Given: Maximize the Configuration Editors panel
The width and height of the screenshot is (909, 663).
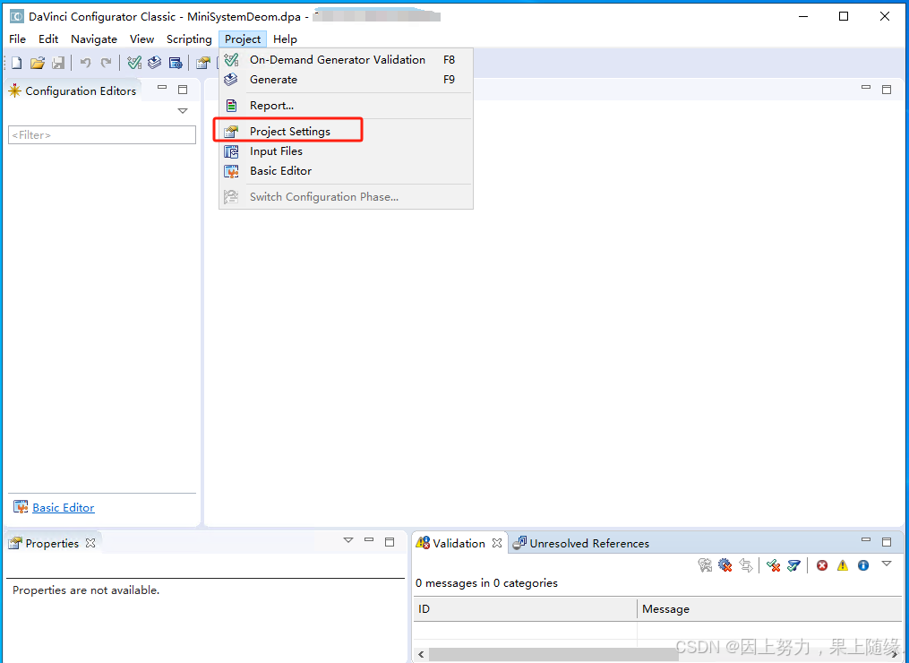Looking at the screenshot, I should (x=183, y=90).
